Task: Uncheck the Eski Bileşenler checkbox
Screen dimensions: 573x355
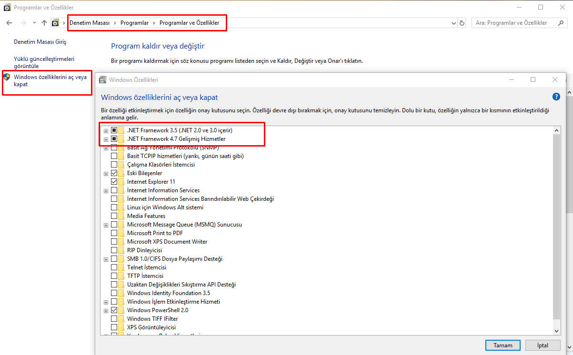Action: [x=114, y=173]
